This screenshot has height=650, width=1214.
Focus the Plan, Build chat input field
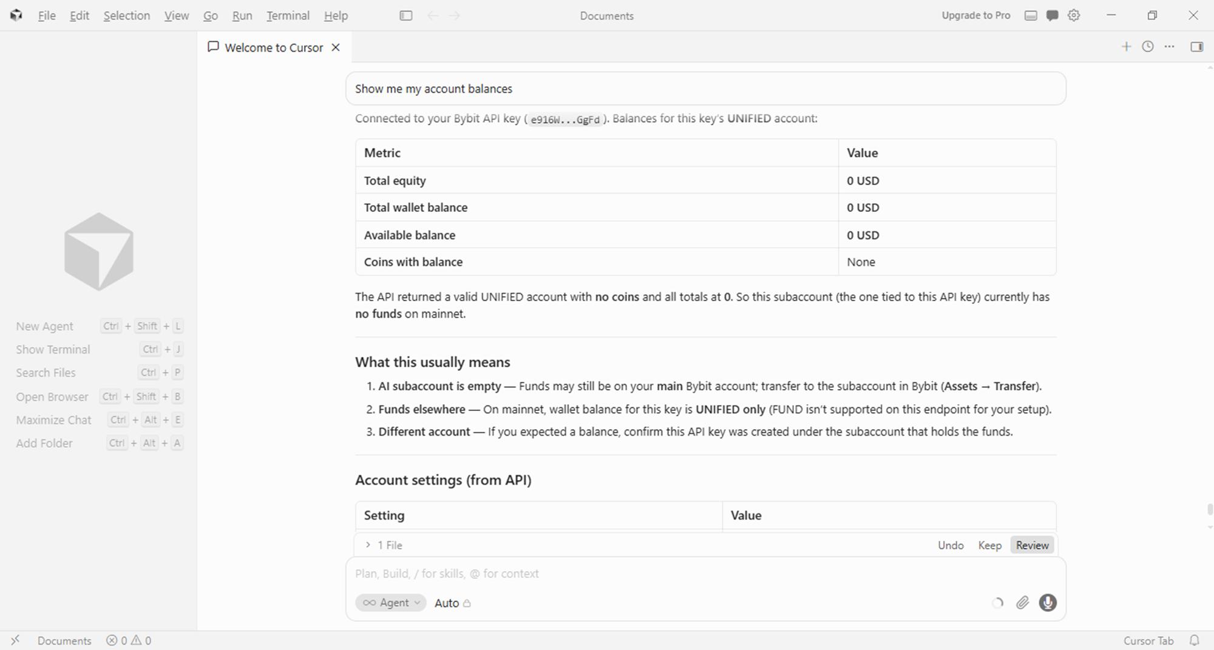(x=705, y=574)
